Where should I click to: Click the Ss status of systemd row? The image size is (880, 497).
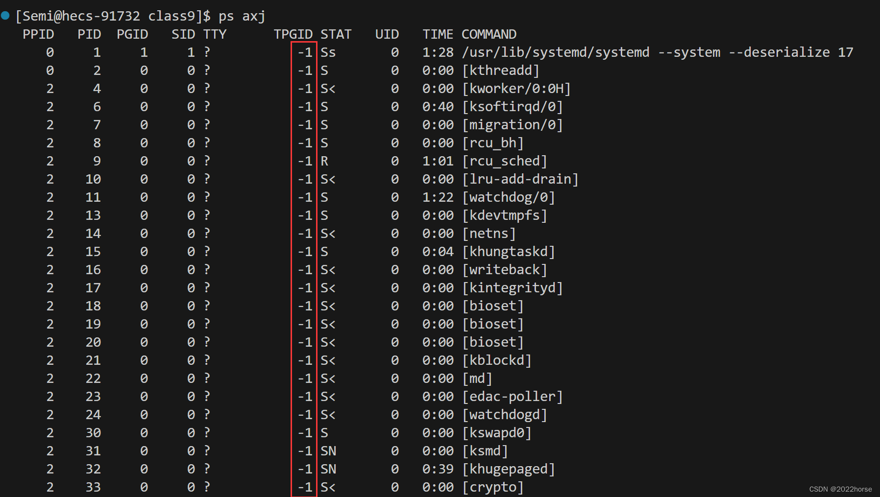click(328, 52)
